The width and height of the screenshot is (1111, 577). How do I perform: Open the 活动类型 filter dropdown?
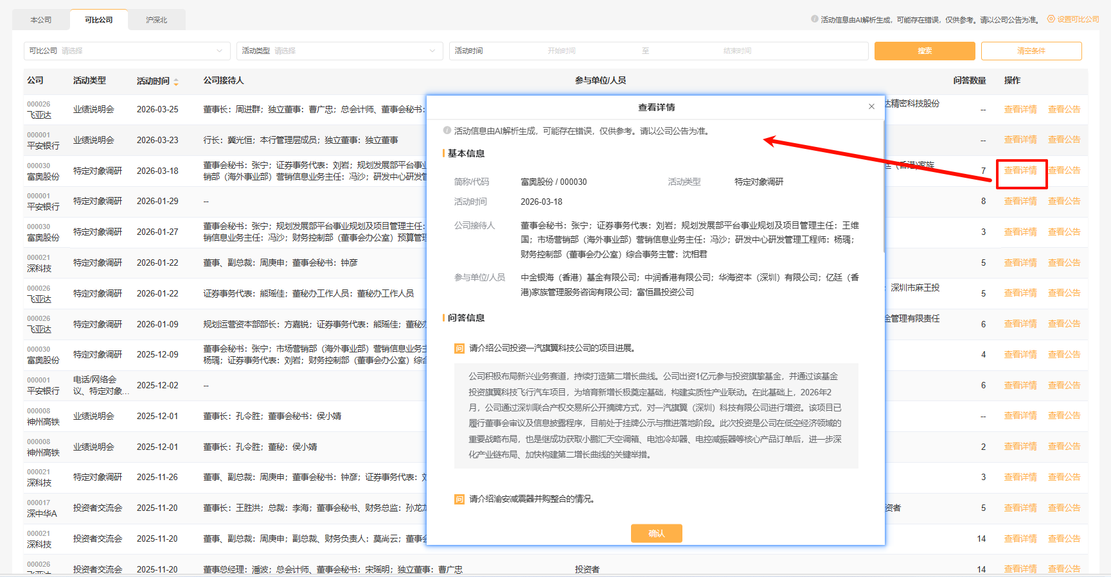[339, 51]
